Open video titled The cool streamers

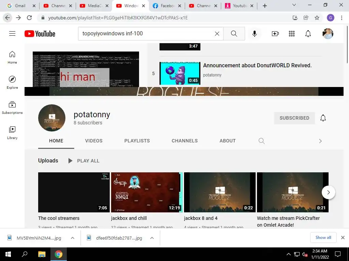coord(59,218)
